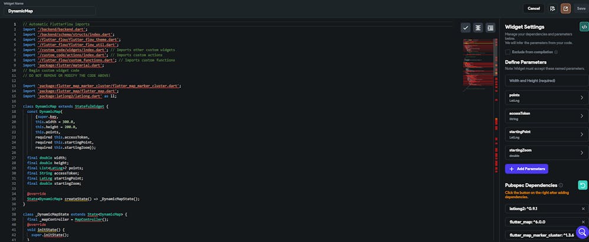This screenshot has height=242, width=589.
Task: Click the Cancel button
Action: [534, 8]
